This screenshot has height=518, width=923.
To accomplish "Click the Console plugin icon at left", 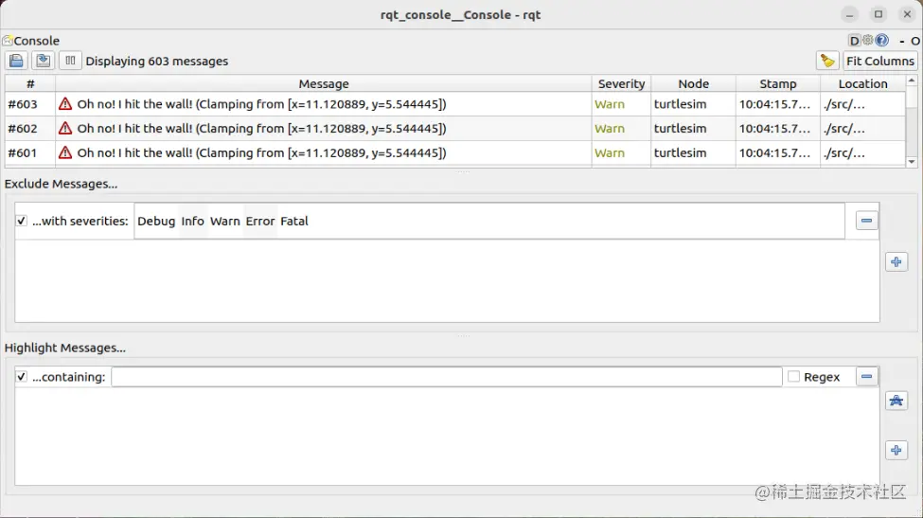I will click(7, 41).
